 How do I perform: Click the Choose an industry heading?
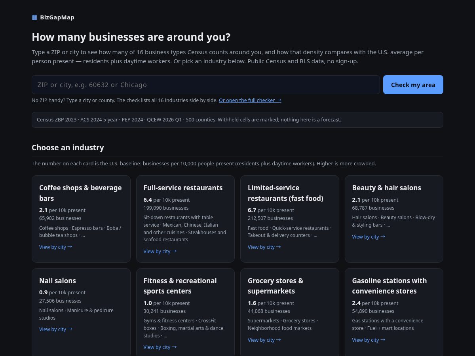[x=68, y=148]
